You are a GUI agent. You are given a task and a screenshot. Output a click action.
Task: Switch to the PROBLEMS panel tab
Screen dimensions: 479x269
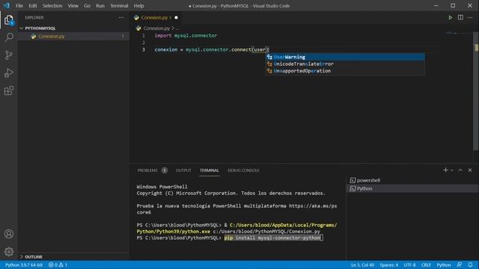tap(147, 170)
